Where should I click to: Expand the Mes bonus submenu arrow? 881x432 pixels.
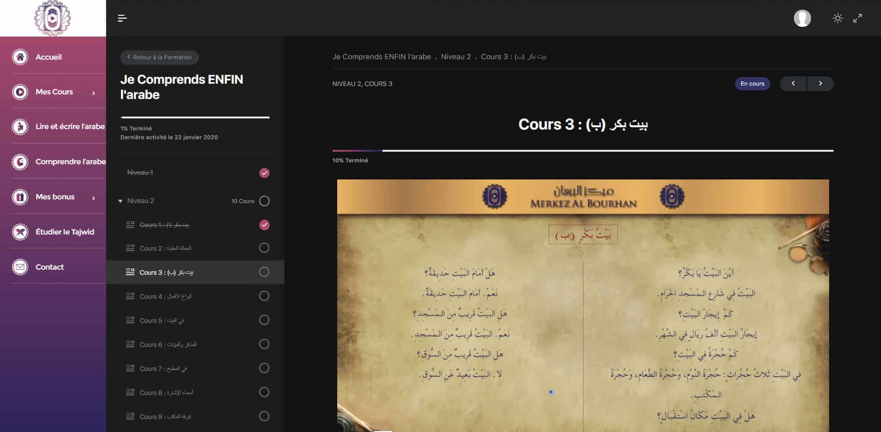[x=94, y=198]
